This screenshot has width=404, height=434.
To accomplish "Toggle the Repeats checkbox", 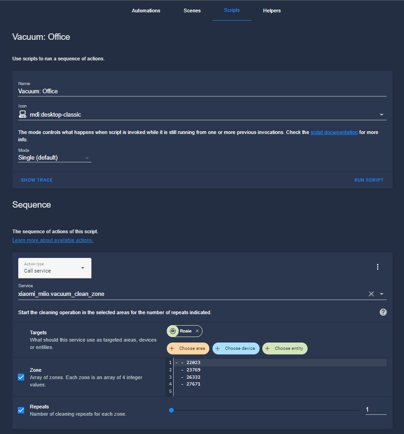I will coord(21,410).
